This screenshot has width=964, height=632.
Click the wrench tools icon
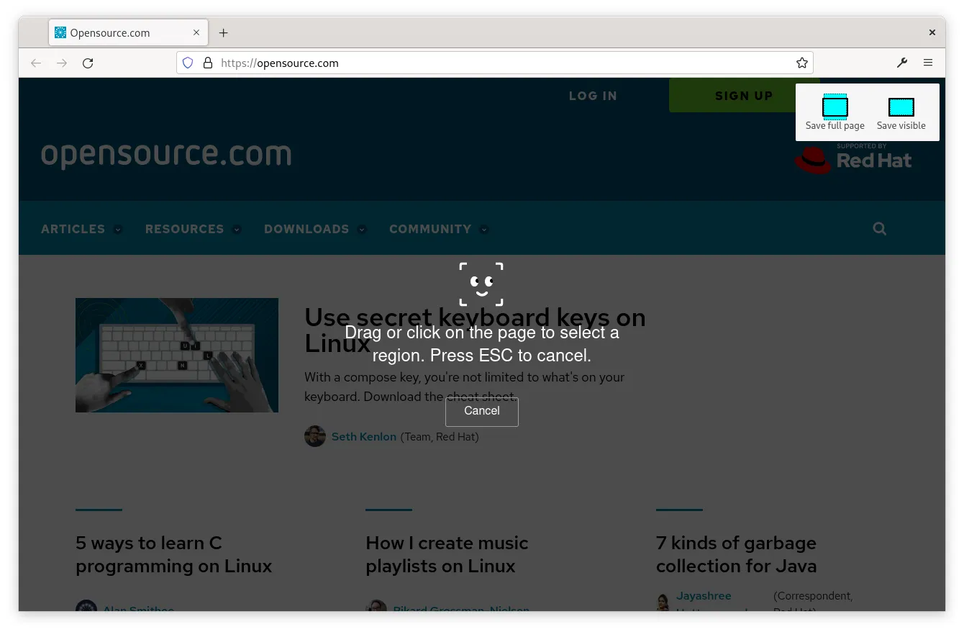coord(902,63)
